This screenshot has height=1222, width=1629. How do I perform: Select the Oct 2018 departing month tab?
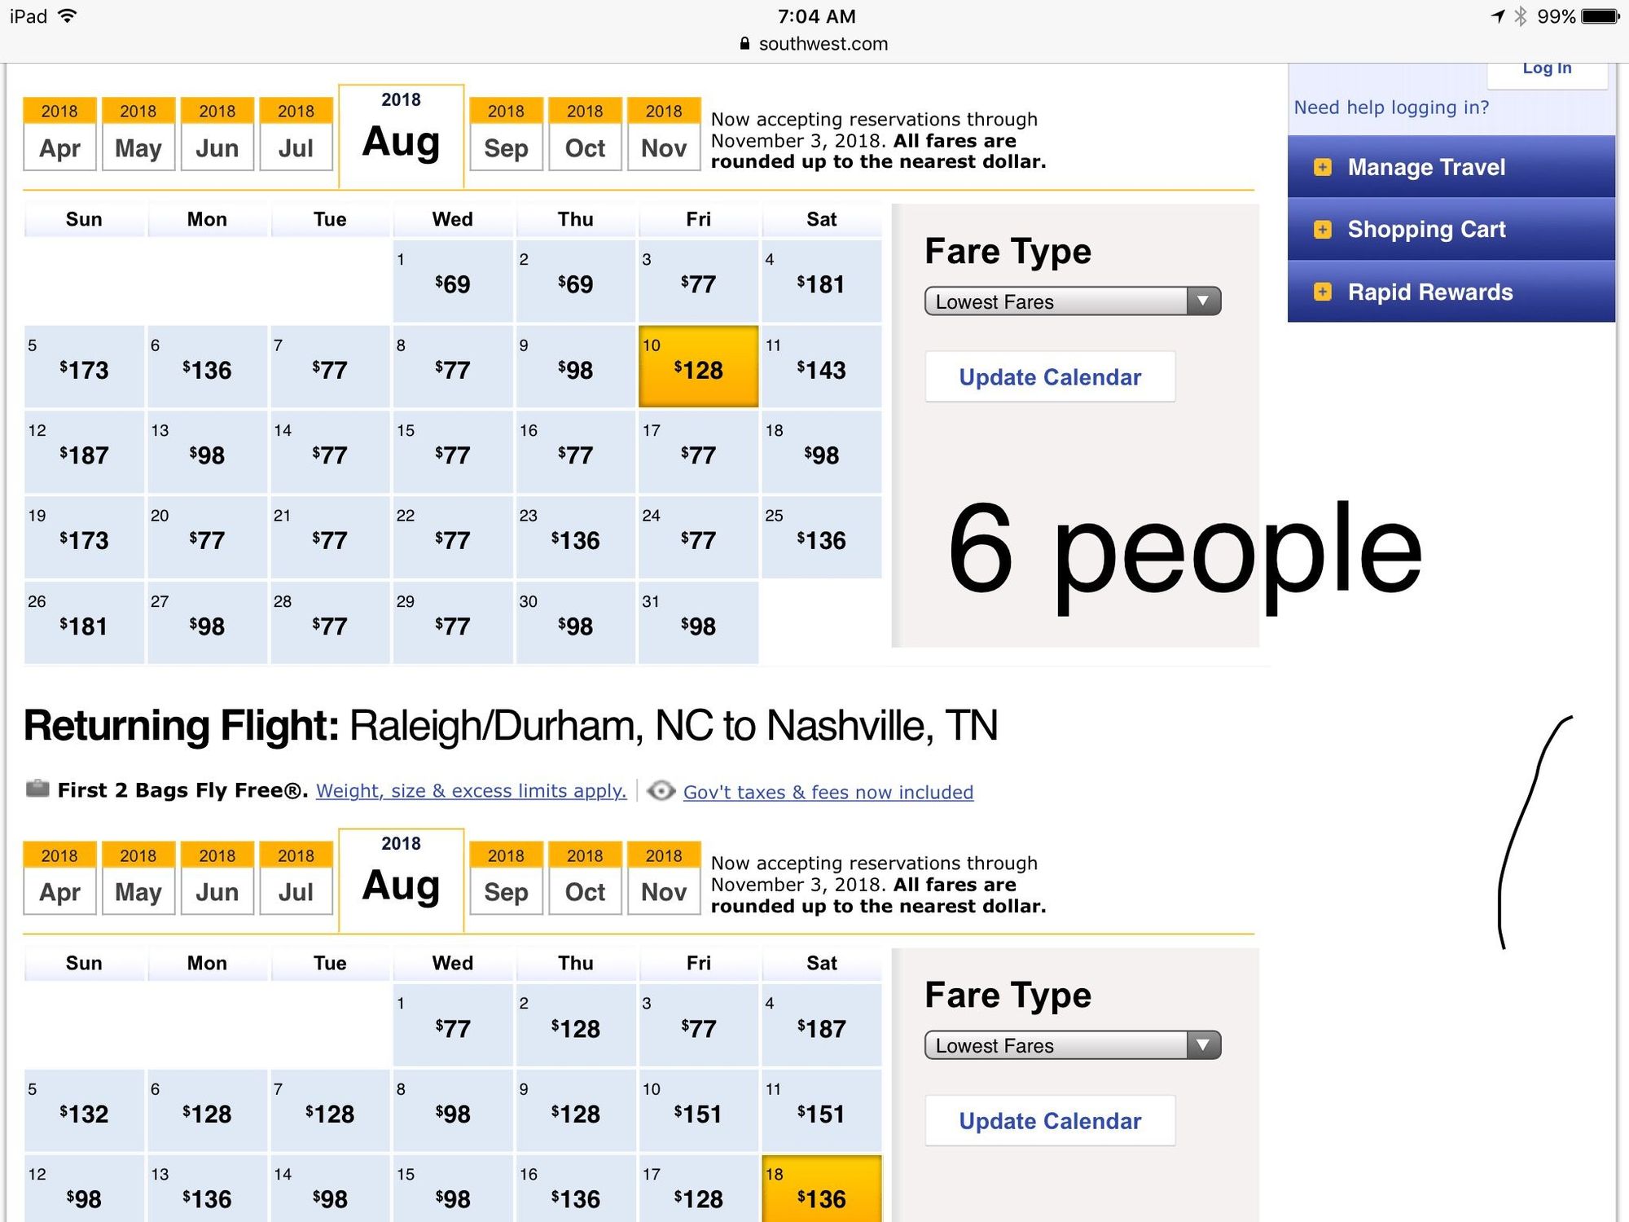click(x=585, y=134)
